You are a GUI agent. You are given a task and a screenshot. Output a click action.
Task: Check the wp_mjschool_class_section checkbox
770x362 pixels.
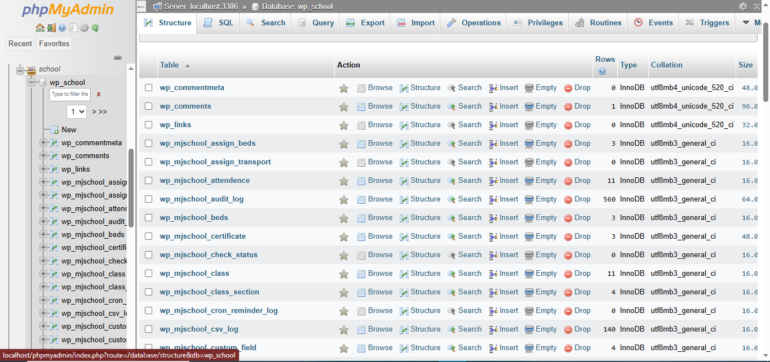tap(148, 292)
